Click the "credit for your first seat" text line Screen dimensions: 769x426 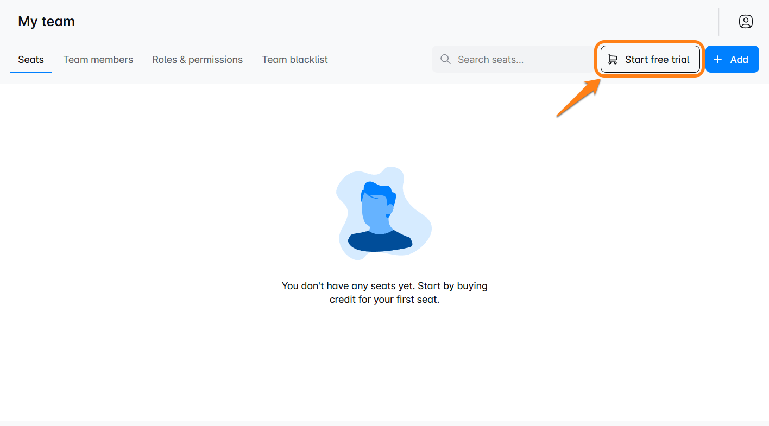384,300
